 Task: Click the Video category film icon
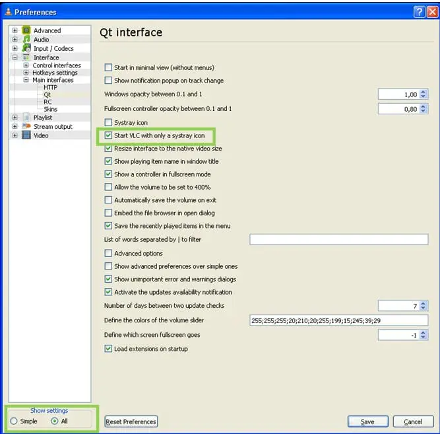[x=26, y=135]
